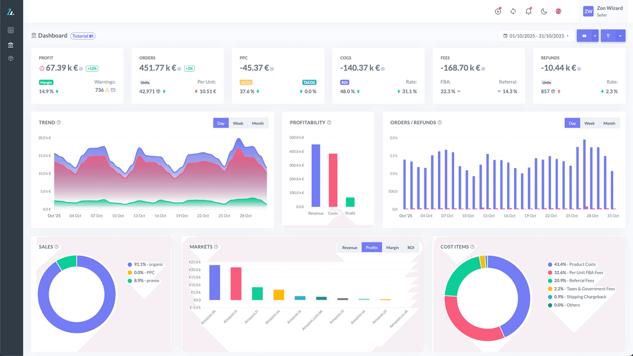The image size is (633, 356).
Task: Toggle Referral Fees legend entry
Action: coord(571,280)
